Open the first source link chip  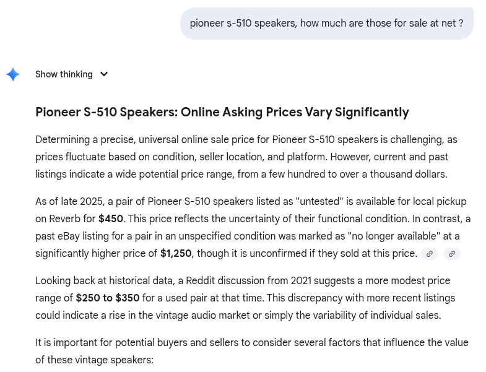point(430,254)
